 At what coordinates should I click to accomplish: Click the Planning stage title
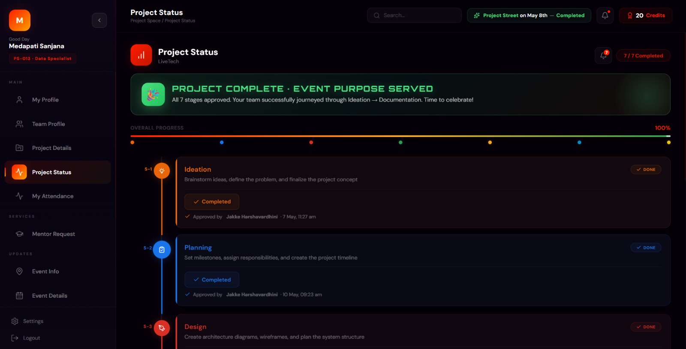tap(198, 248)
